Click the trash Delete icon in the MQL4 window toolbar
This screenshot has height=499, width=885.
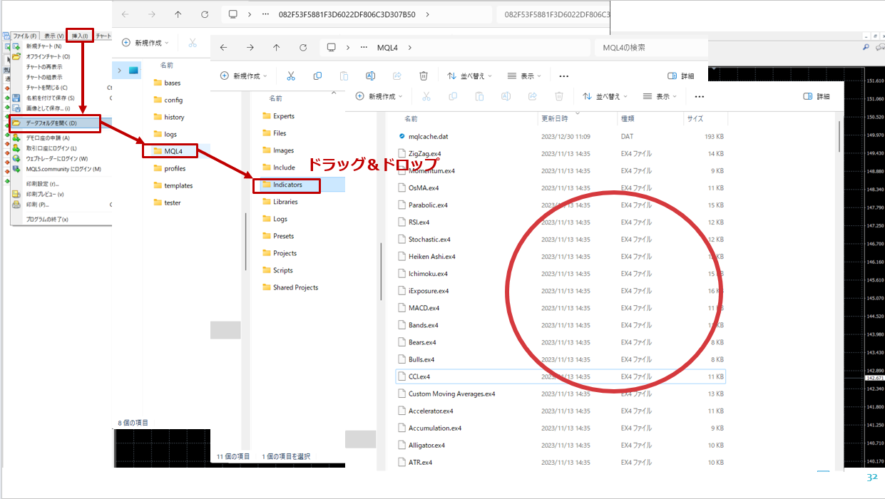424,76
